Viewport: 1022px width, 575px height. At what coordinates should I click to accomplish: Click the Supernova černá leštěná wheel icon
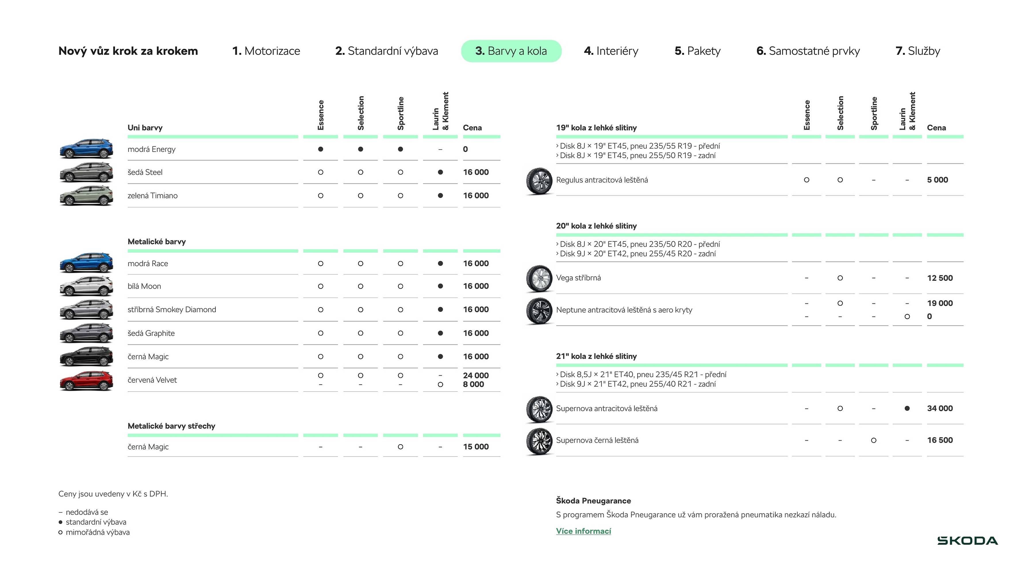[539, 440]
